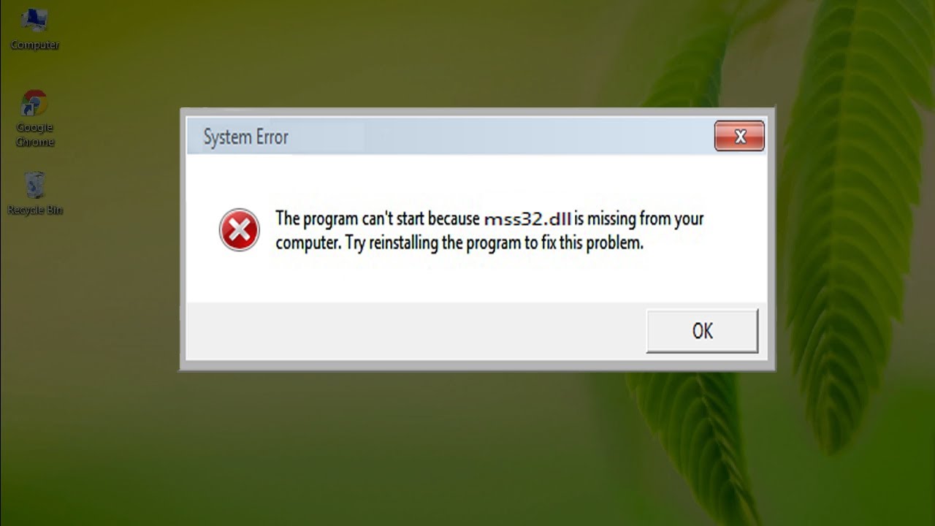The height and width of the screenshot is (526, 935).
Task: Click the "Recycle Bin" label text
Action: [35, 210]
